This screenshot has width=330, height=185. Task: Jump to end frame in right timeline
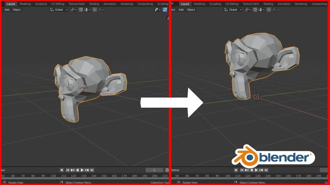click(266, 170)
